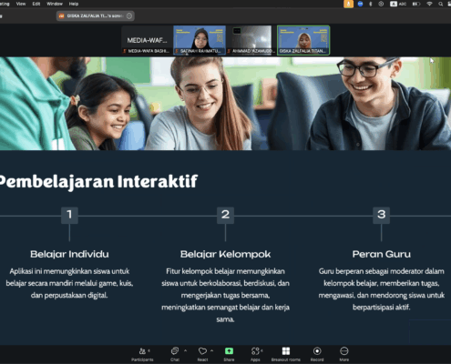Click the Pembelajaran Interaktif title
This screenshot has width=451, height=364.
98,181
